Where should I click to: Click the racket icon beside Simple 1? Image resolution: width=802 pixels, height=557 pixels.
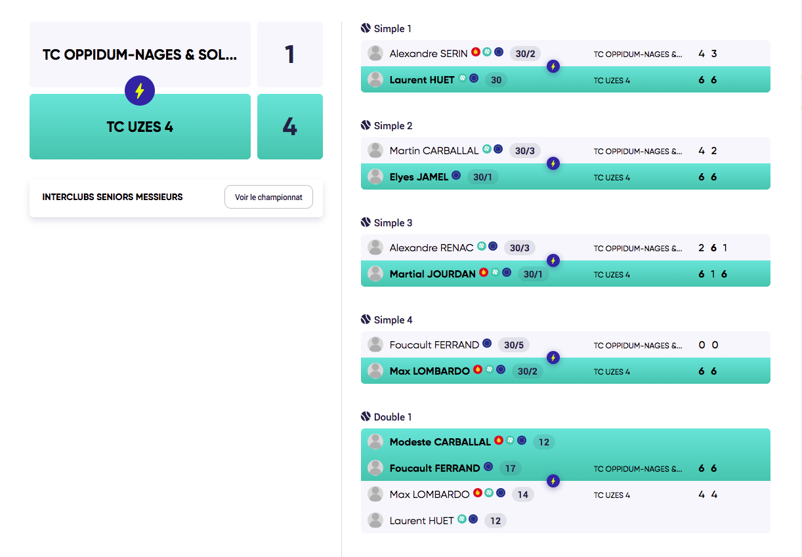click(366, 28)
